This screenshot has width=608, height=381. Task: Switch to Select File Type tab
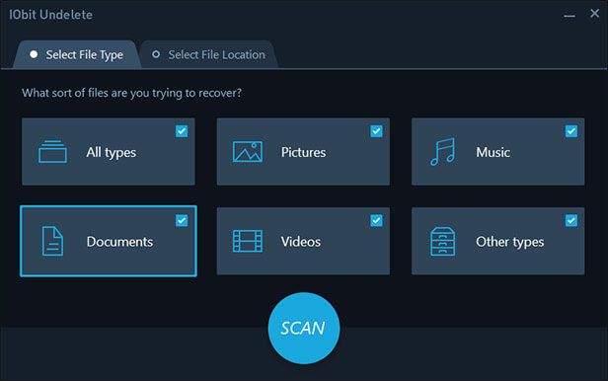77,54
